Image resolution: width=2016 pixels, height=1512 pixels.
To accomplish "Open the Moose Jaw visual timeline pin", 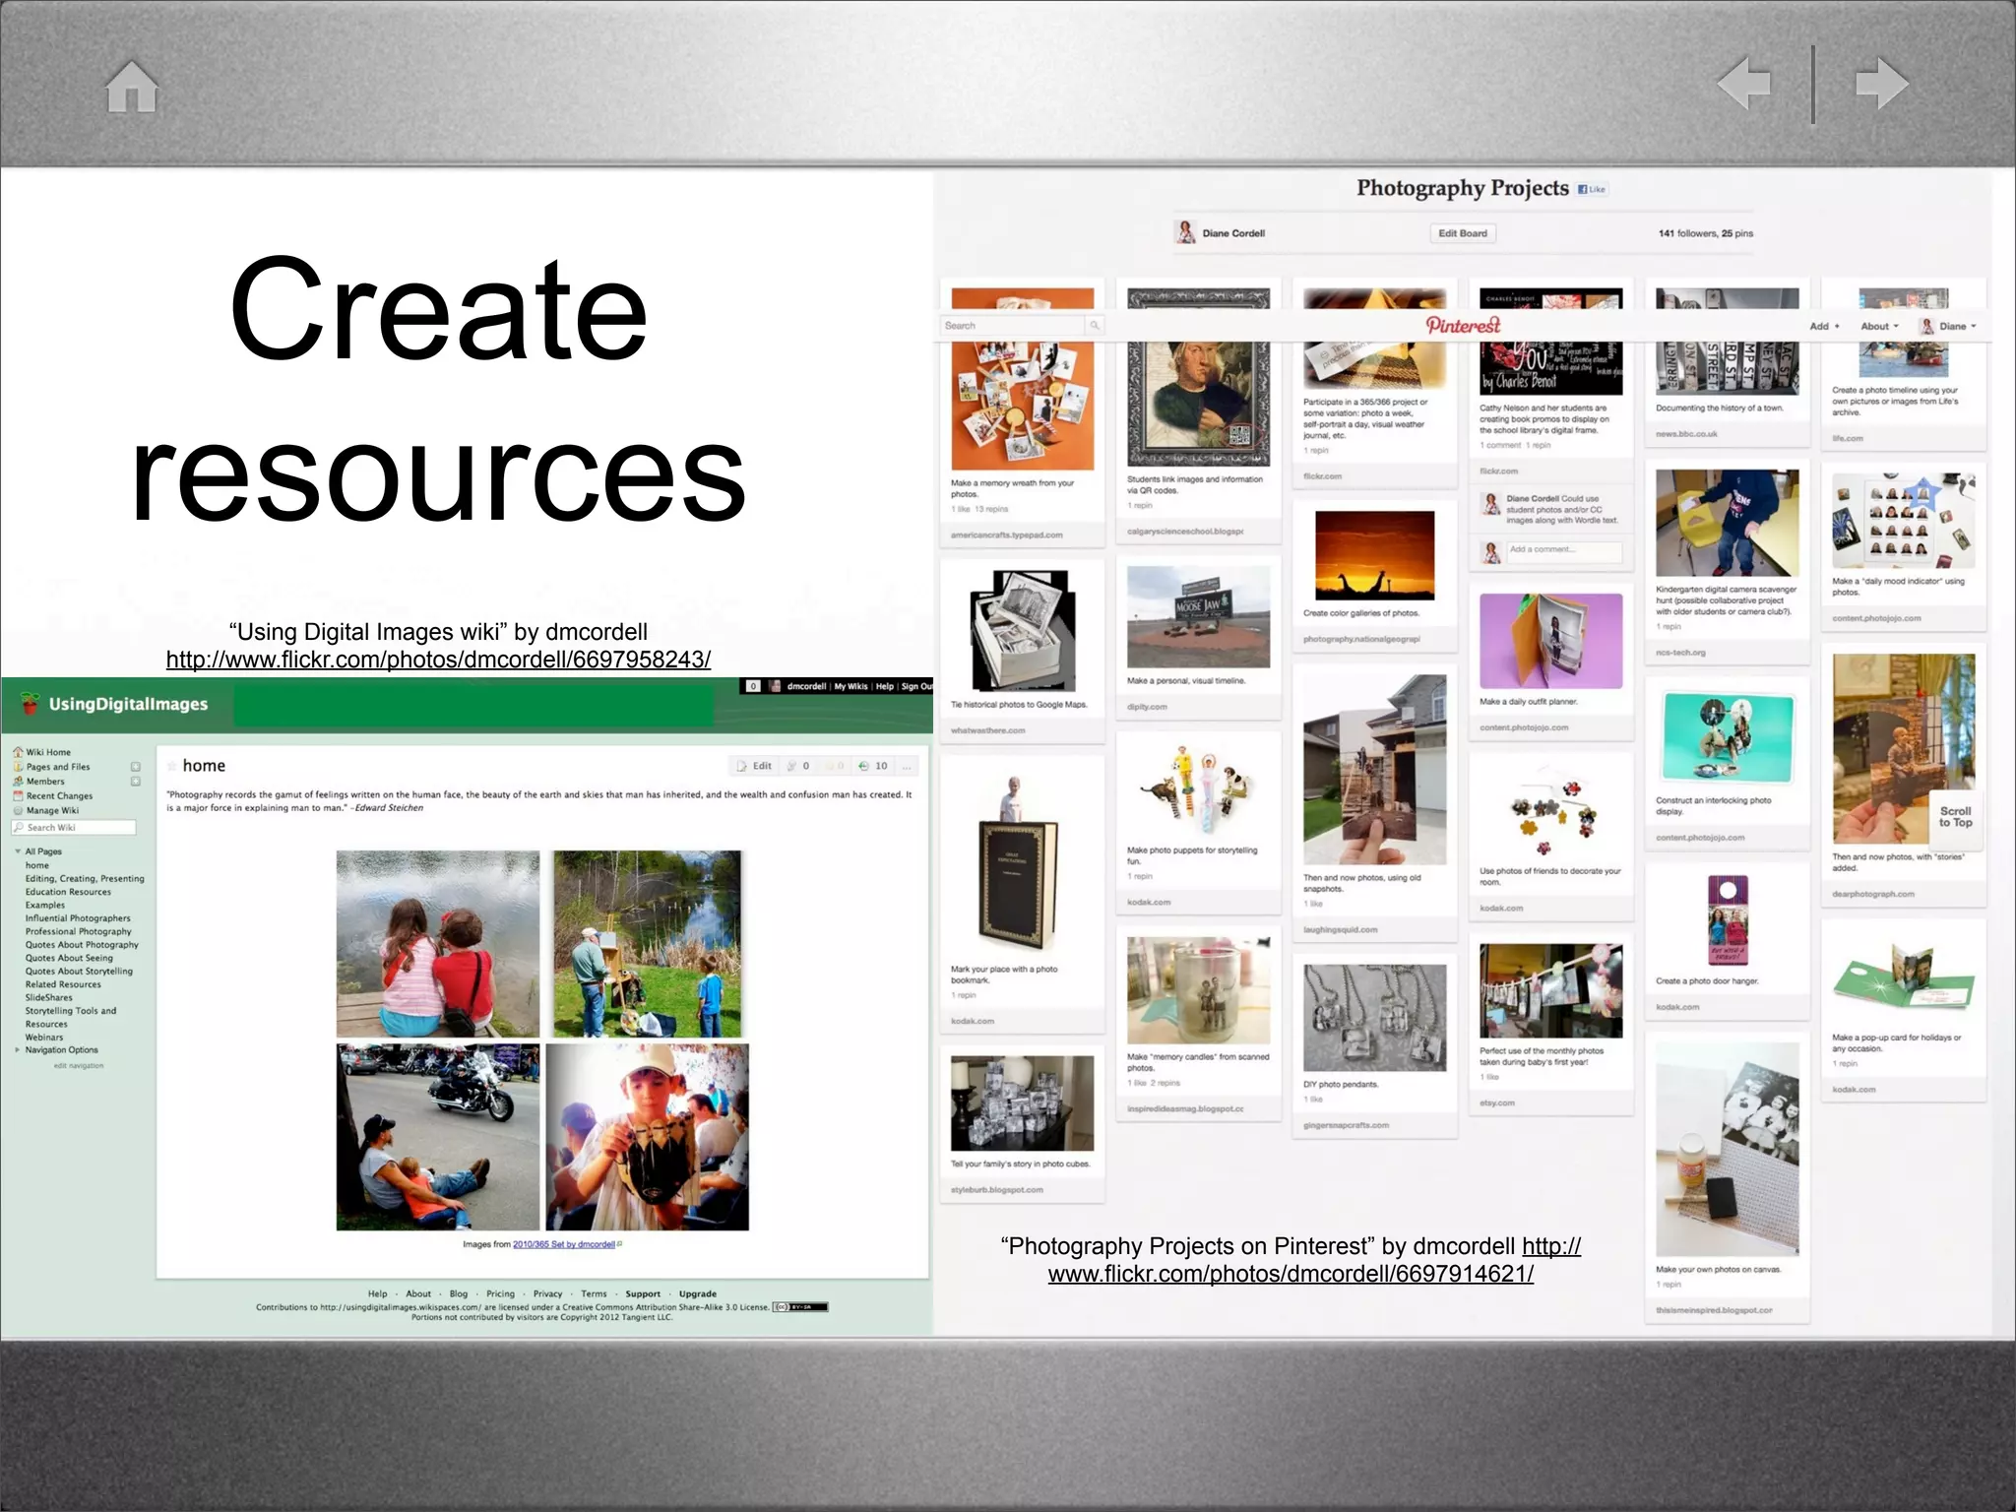I will point(1199,617).
